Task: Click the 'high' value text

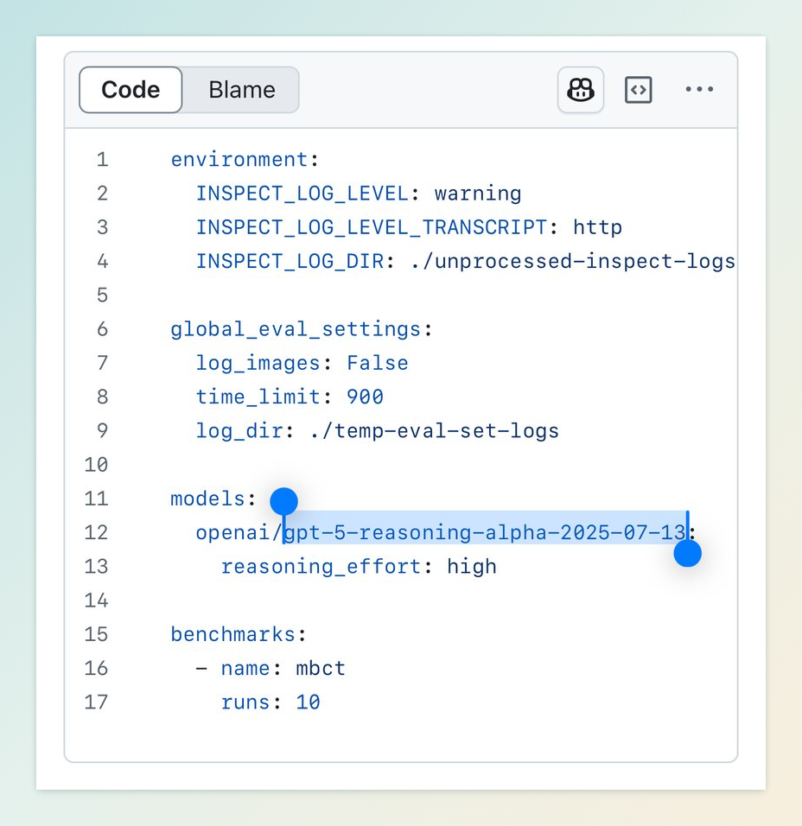Action: tap(472, 566)
